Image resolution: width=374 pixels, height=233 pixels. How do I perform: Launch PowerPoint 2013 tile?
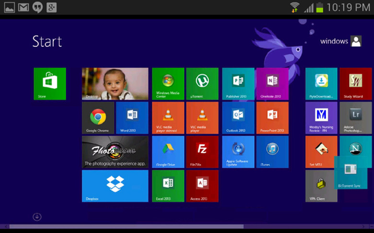[x=272, y=118]
